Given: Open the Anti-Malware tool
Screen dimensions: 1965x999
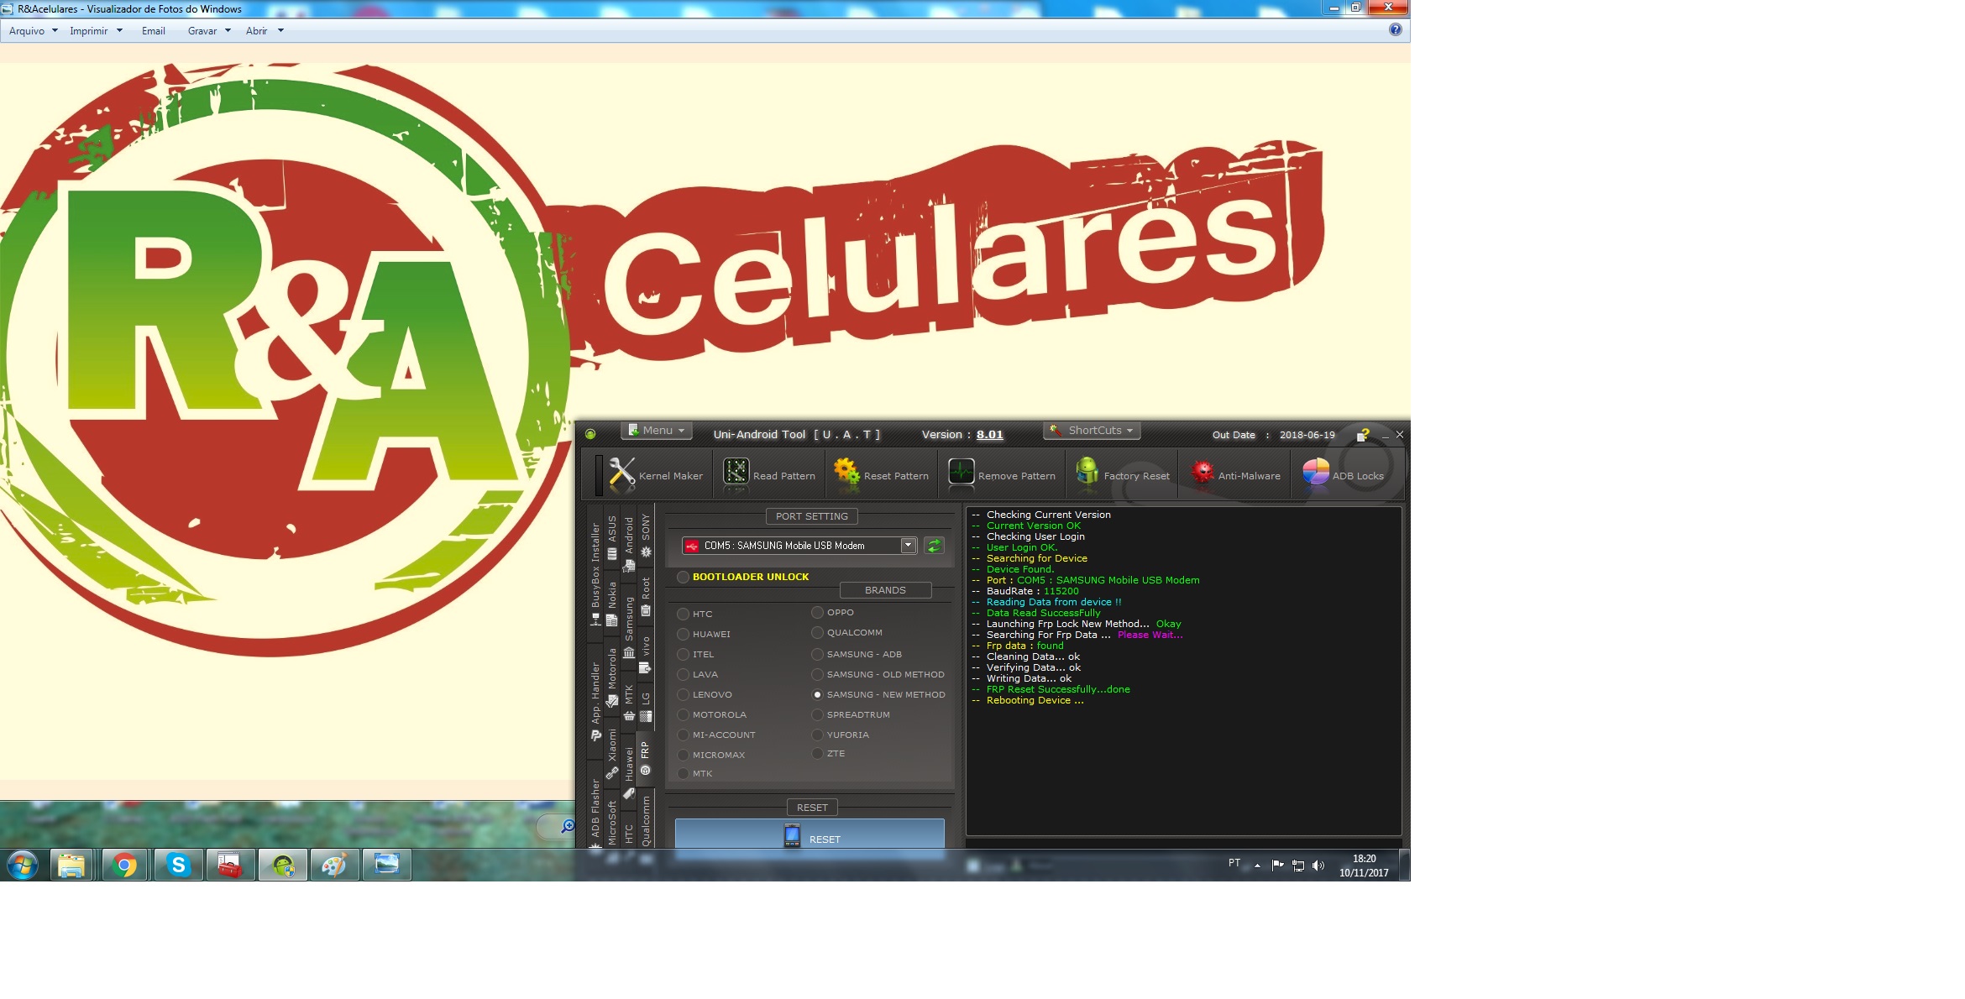Looking at the screenshot, I should (1235, 474).
